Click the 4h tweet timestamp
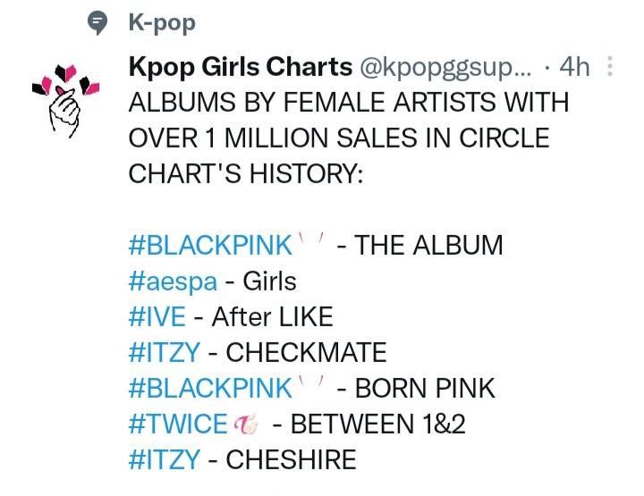644x496 pixels. click(x=575, y=66)
